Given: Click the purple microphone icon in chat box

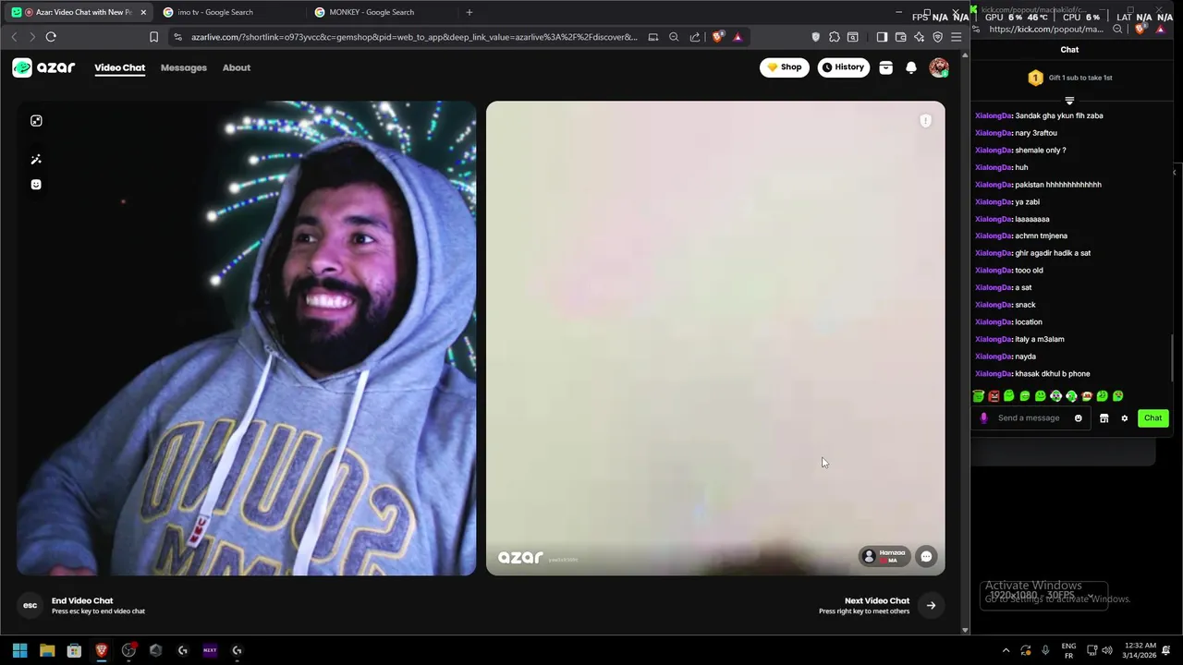Looking at the screenshot, I should click(983, 418).
